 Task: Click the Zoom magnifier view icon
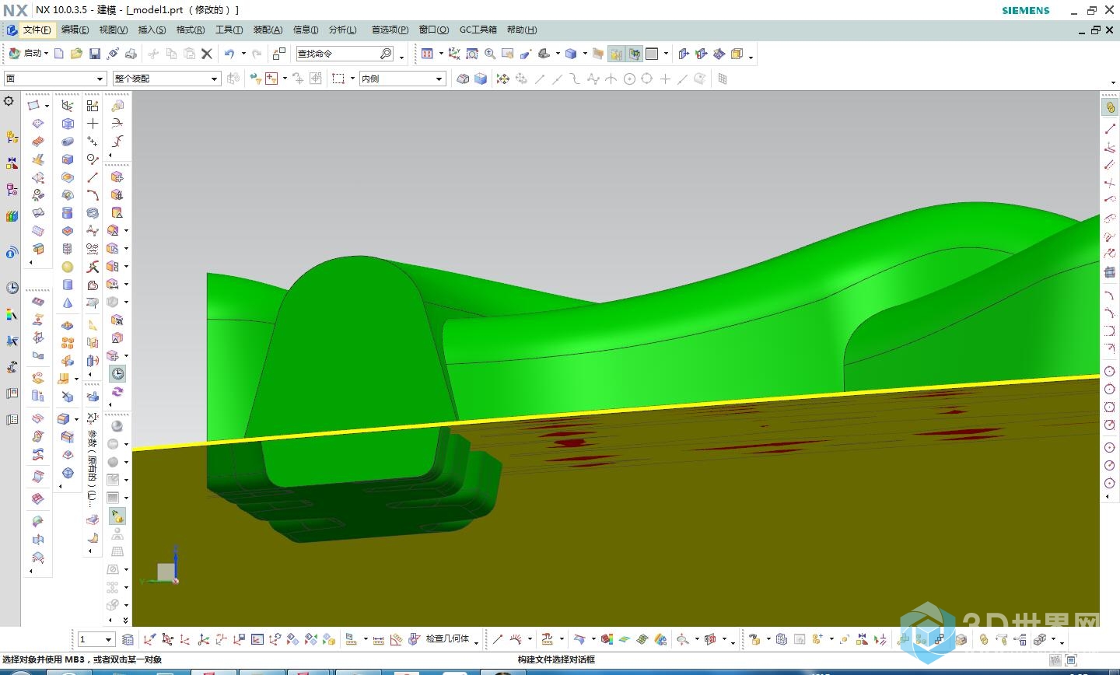point(490,54)
